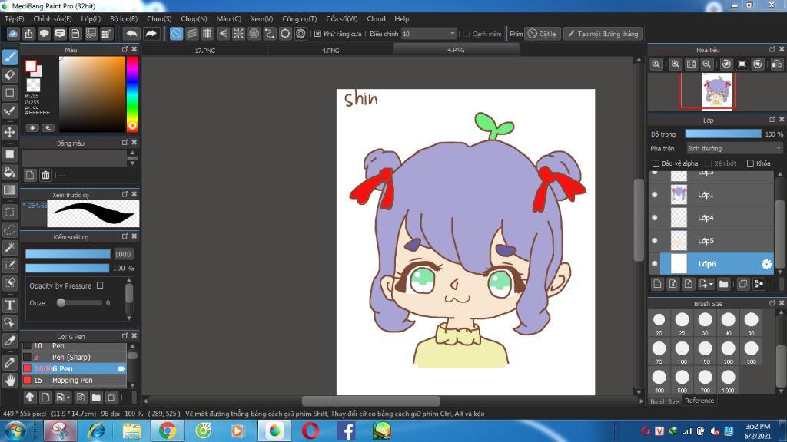
Task: Hide layer Lớp4
Action: pyautogui.click(x=655, y=217)
